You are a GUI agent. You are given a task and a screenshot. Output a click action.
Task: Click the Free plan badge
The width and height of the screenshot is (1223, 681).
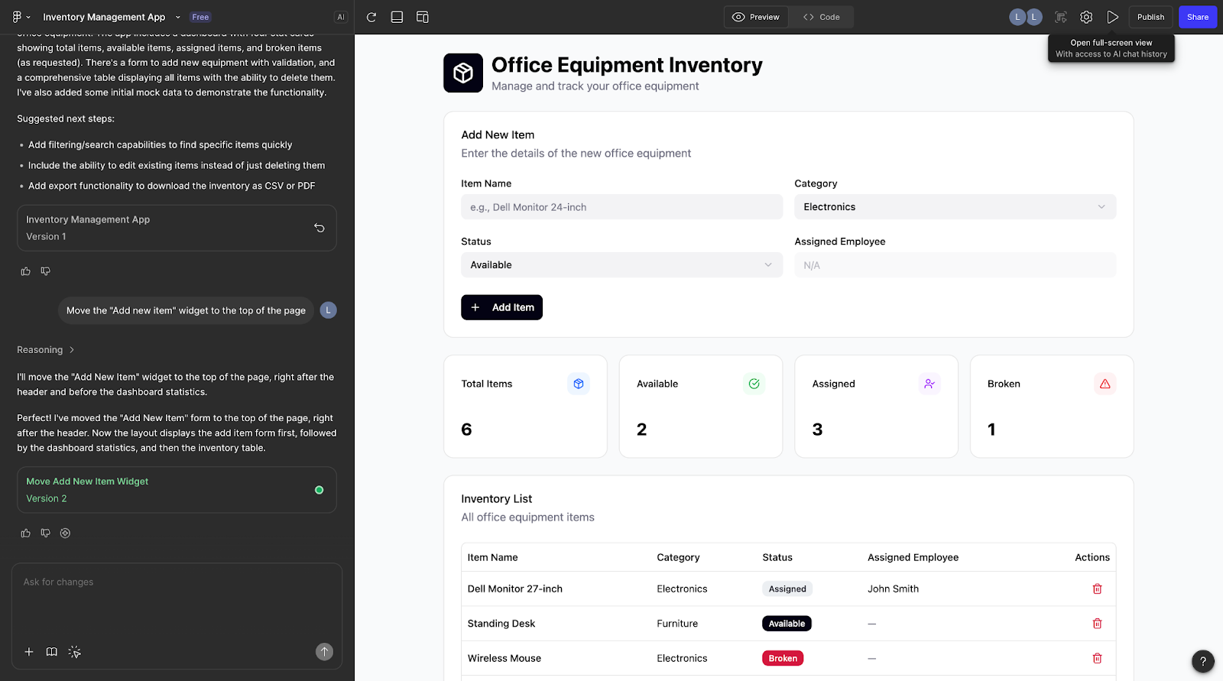coord(200,17)
